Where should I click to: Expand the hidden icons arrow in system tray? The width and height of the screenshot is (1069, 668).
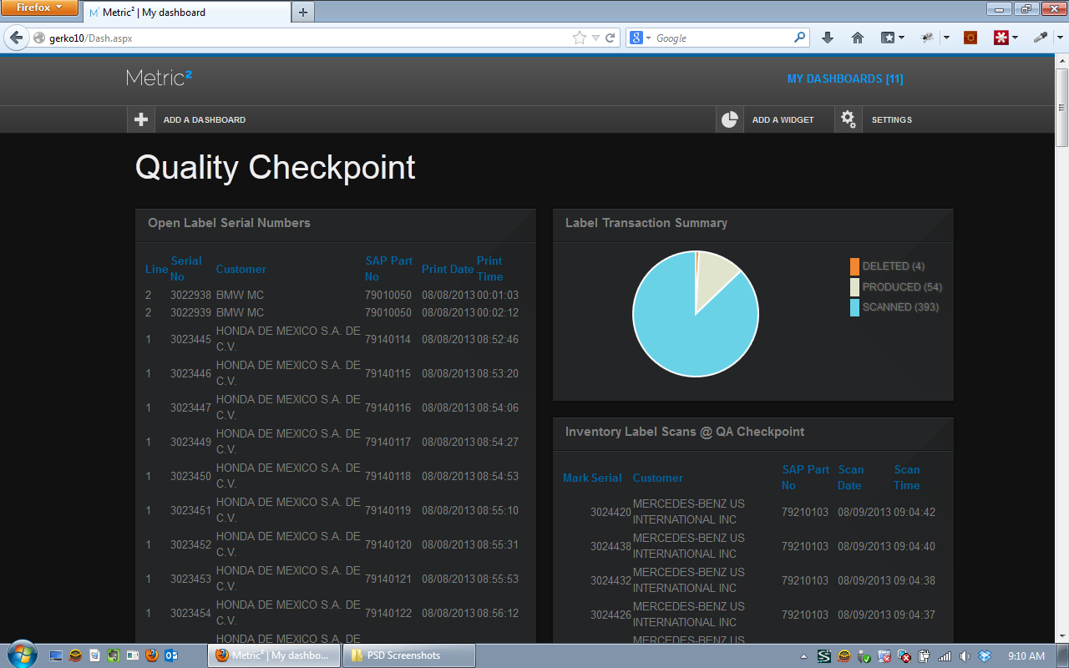[803, 655]
